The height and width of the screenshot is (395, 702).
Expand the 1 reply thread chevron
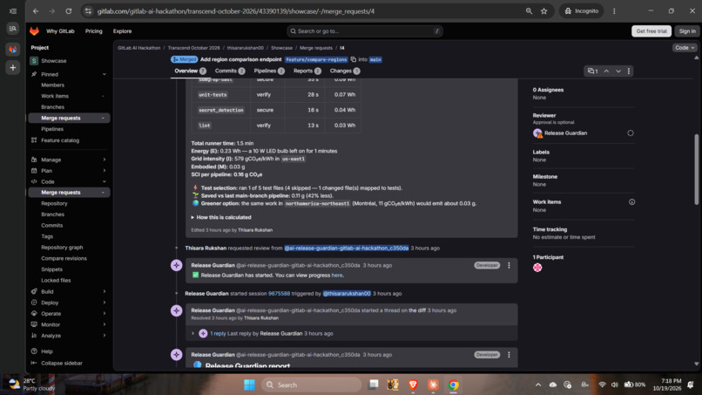(193, 334)
